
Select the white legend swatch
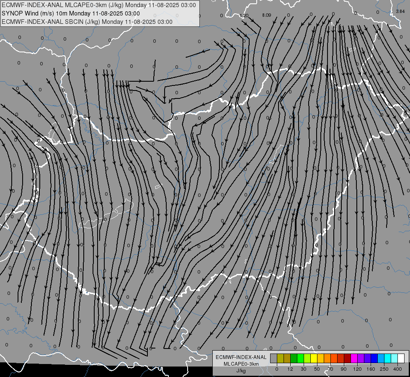pos(401,358)
